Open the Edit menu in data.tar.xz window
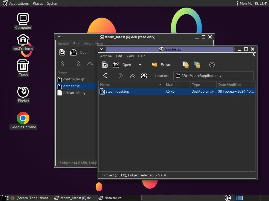This screenshot has height=201, width=269. tap(119, 56)
